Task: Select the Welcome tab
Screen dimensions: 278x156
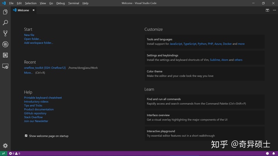Action: (23, 10)
